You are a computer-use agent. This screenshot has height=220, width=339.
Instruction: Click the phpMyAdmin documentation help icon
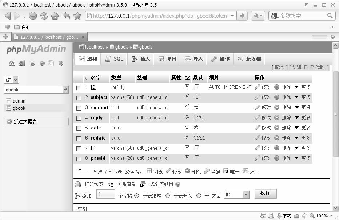coord(42,63)
